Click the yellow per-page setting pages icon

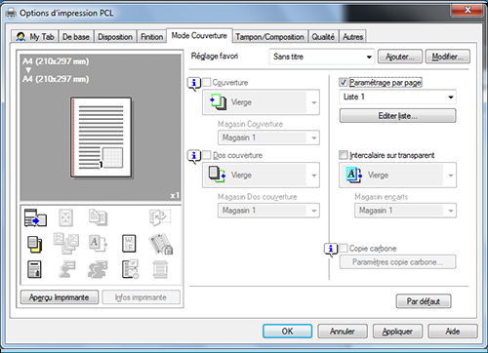click(x=35, y=244)
